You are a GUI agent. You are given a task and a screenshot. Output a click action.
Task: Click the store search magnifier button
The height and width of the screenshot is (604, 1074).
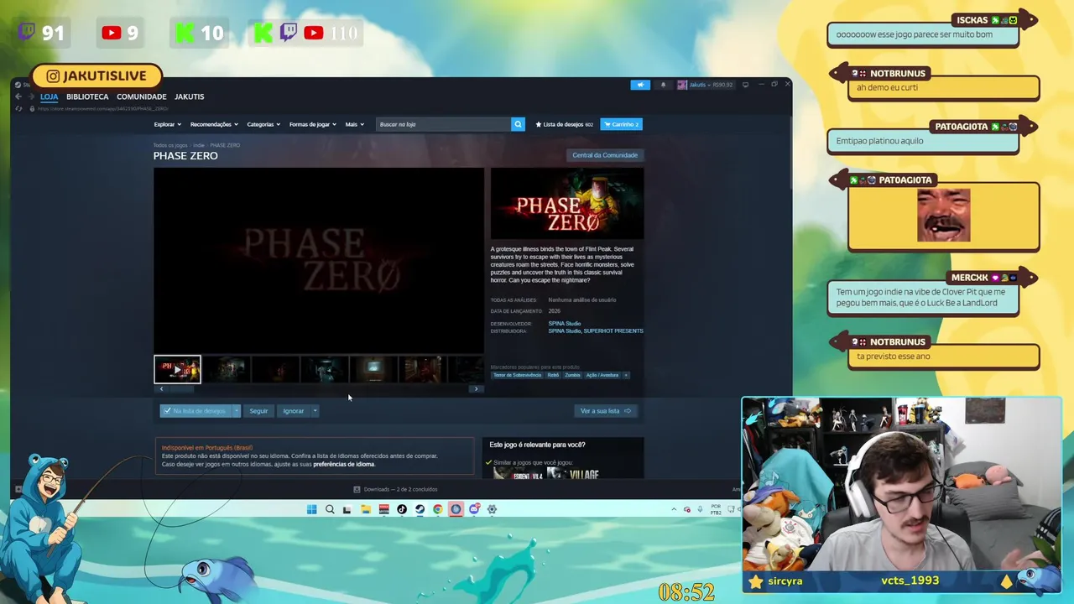tap(518, 124)
